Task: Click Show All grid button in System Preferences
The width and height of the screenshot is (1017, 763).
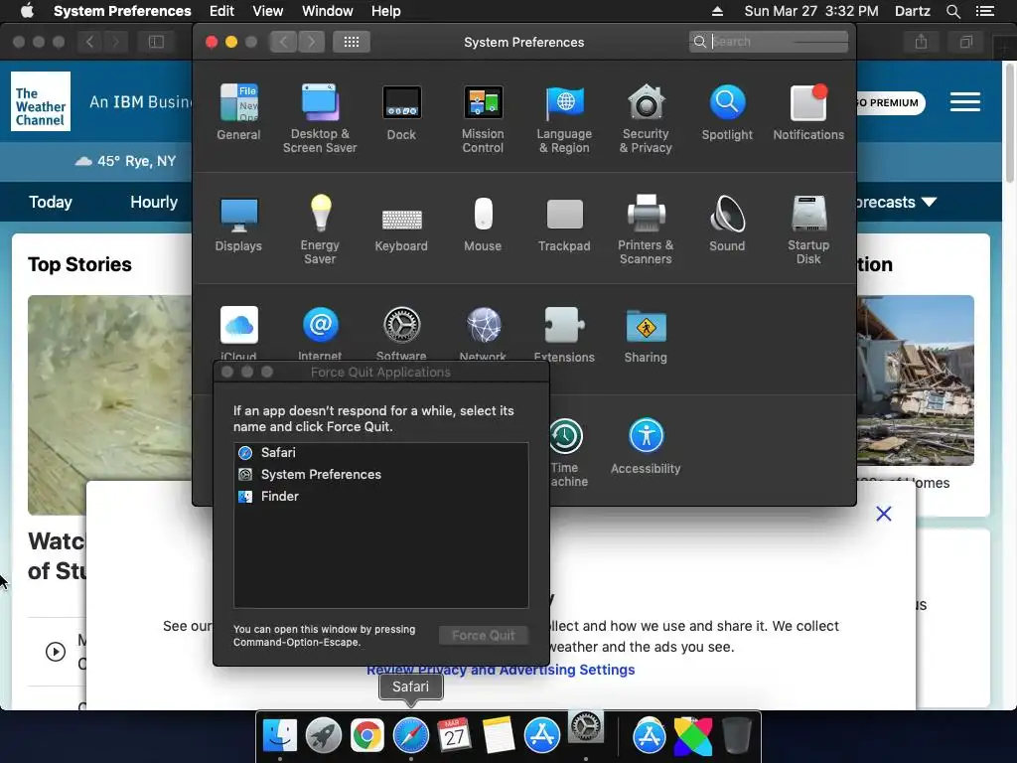Action: (x=352, y=42)
